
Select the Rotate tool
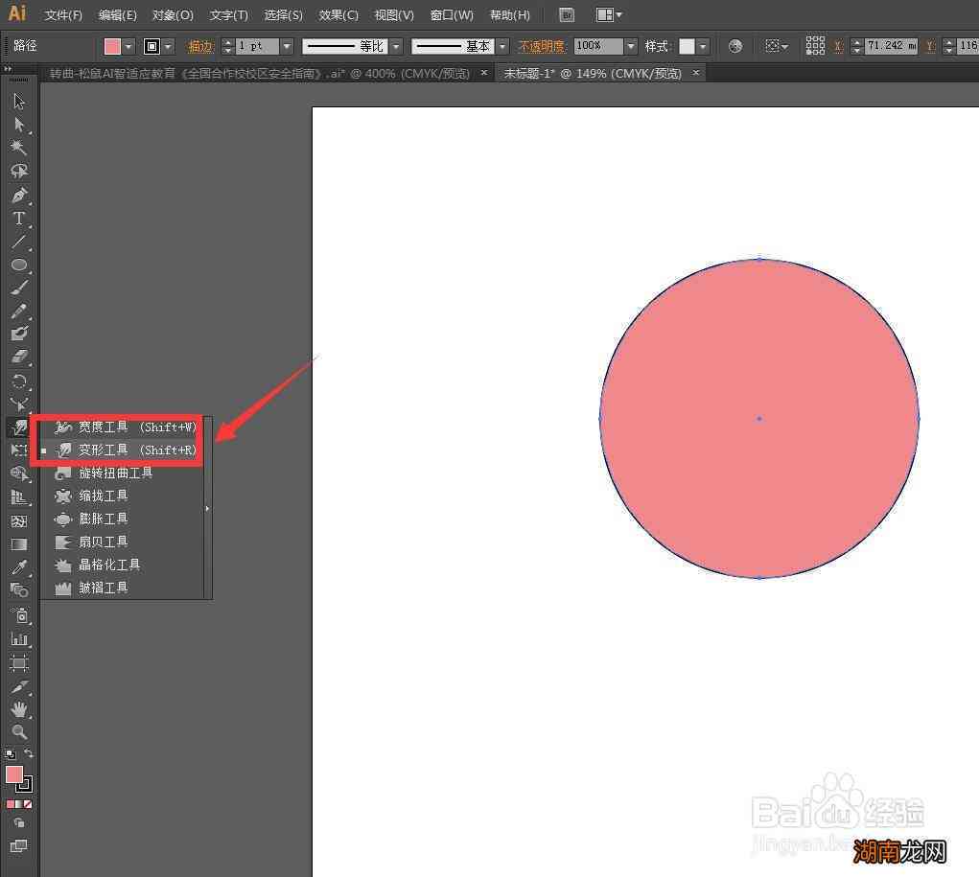click(x=19, y=381)
